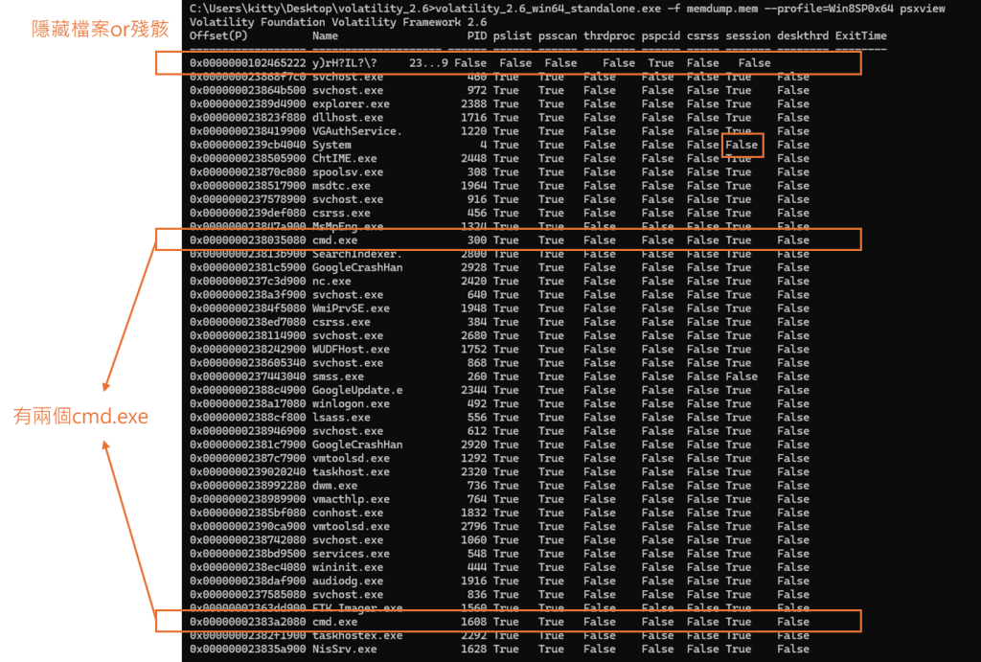
Task: Click the smss.exe process name
Action: [338, 377]
